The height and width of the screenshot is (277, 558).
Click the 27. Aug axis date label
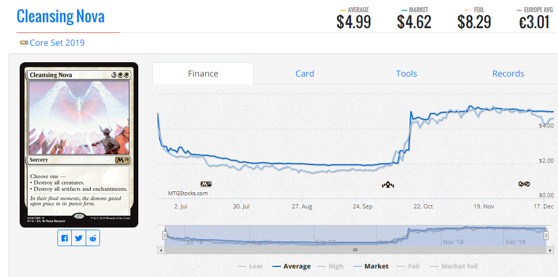pos(302,206)
